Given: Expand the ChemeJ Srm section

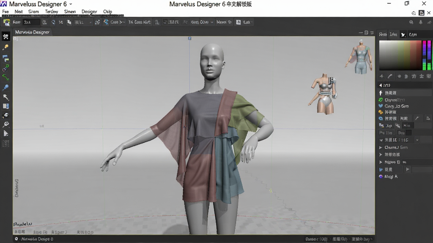Looking at the screenshot, I should (x=381, y=147).
